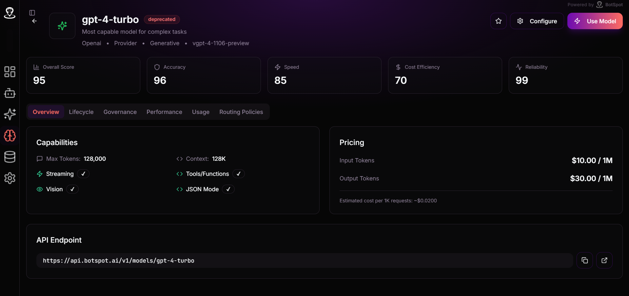629x296 pixels.
Task: Click the estimated cost per 1K requests text
Action: pyautogui.click(x=388, y=201)
